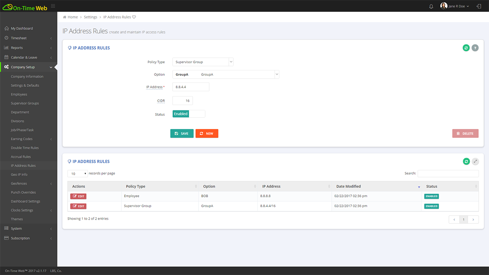Open the help icon on the rules form panel
Screen dimensions: 489x275
(475, 48)
